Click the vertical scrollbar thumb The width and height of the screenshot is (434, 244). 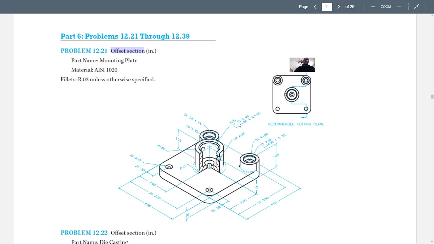[x=432, y=97]
